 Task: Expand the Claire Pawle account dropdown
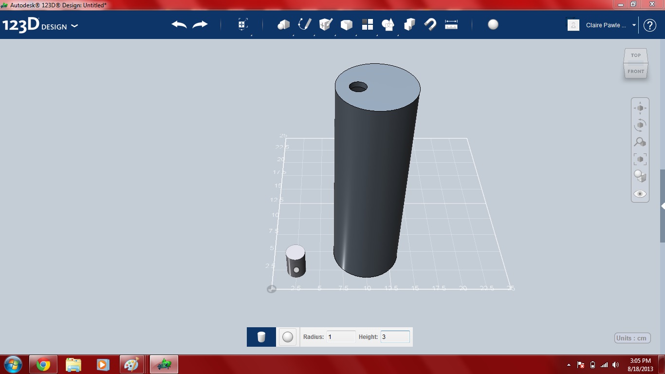[x=634, y=25]
